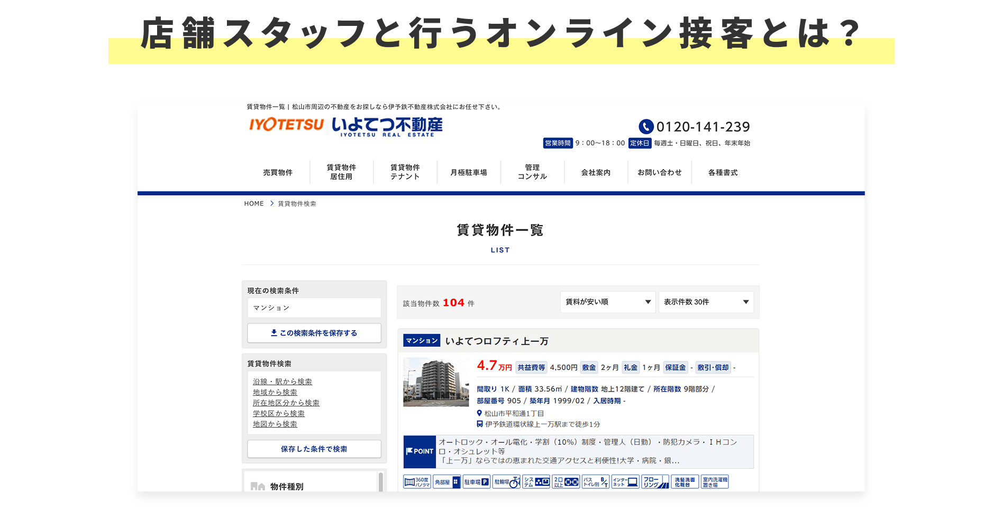Click the 104 result count

[x=454, y=303]
